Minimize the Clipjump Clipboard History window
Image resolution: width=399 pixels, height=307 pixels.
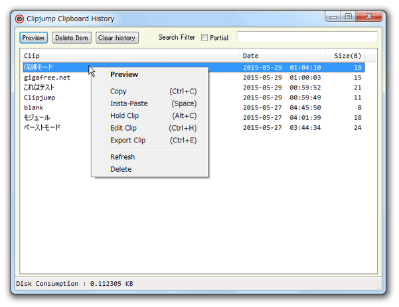pyautogui.click(x=333, y=17)
